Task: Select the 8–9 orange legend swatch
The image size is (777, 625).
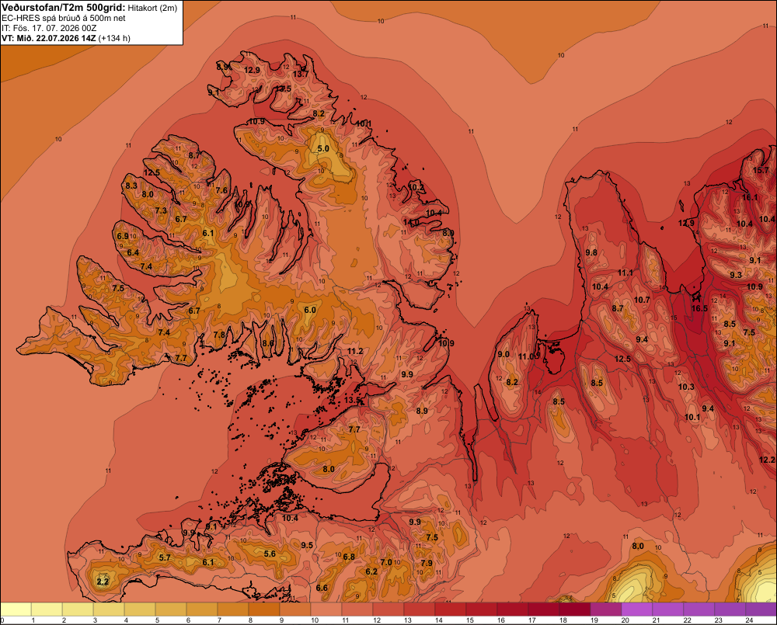Action: pyautogui.click(x=264, y=609)
